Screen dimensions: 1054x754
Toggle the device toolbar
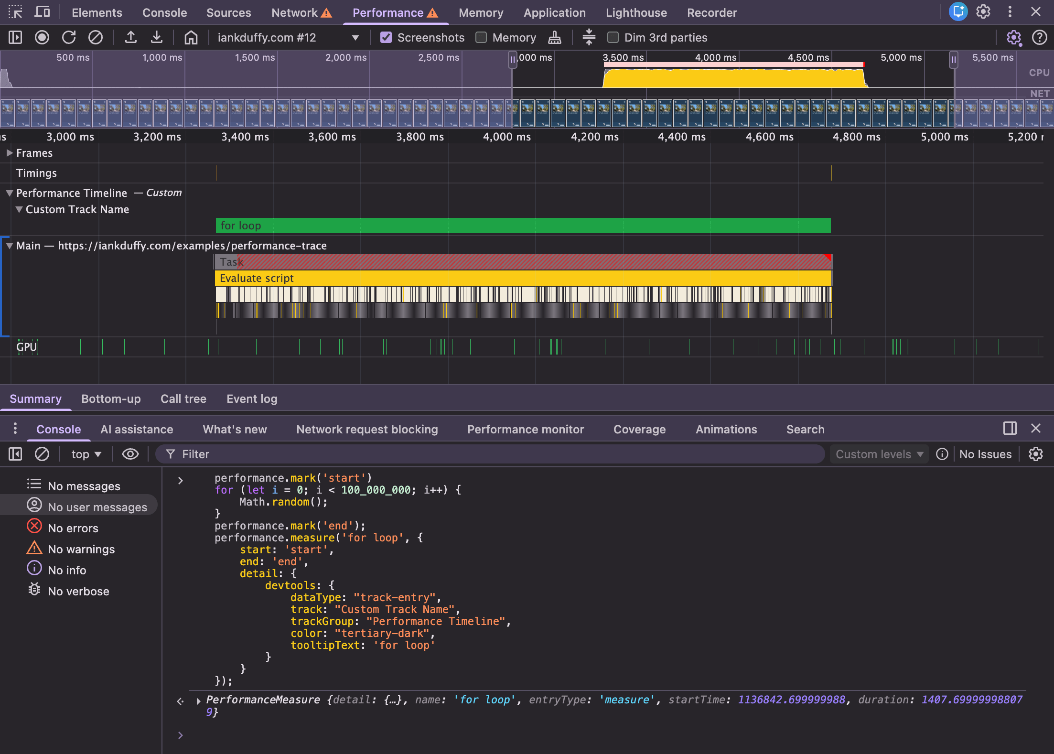pos(42,12)
